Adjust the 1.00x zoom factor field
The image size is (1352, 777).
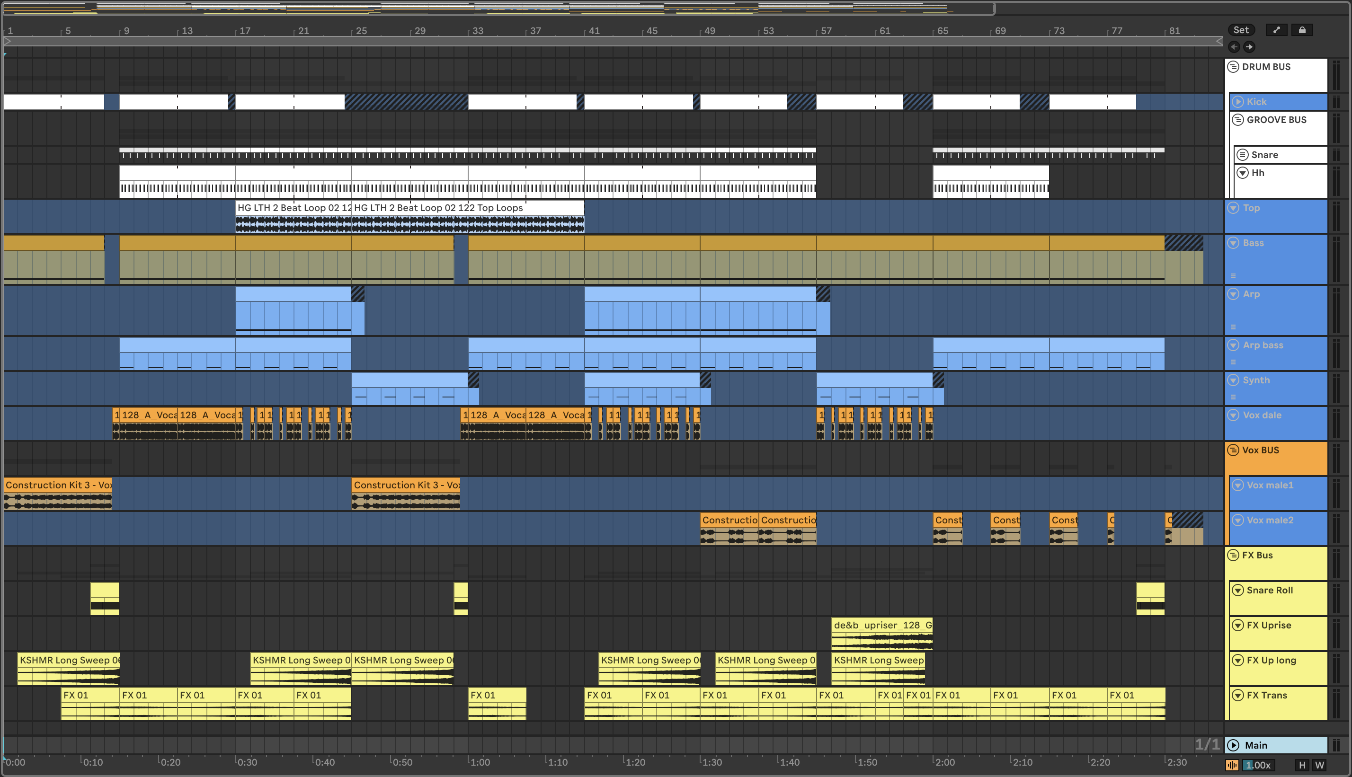(x=1258, y=765)
